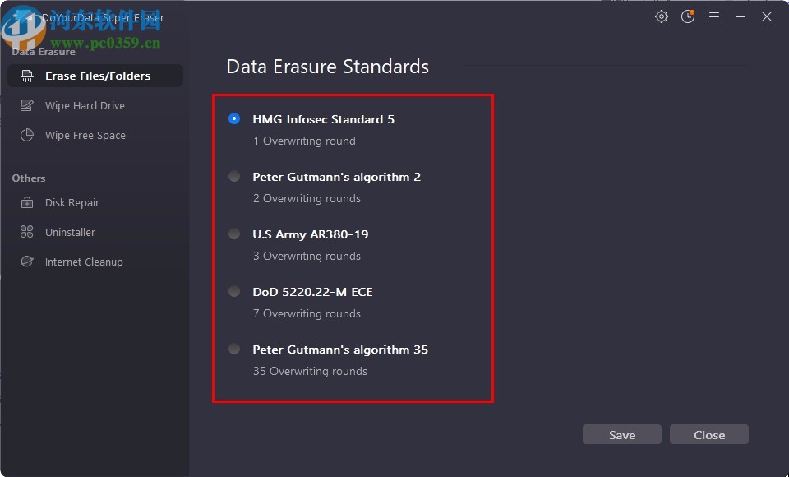Choose Peter Gutmann's algorithm 2
This screenshot has width=789, height=477.
[x=234, y=176]
